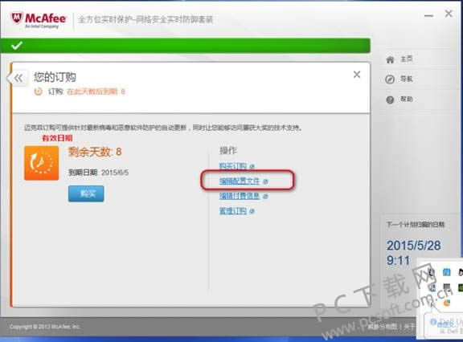This screenshot has height=342, width=463.
Task: Click the orange subscription clock icon
Action: [41, 163]
